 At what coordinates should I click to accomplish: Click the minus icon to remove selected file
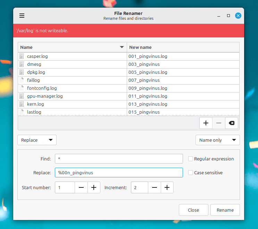(x=219, y=123)
